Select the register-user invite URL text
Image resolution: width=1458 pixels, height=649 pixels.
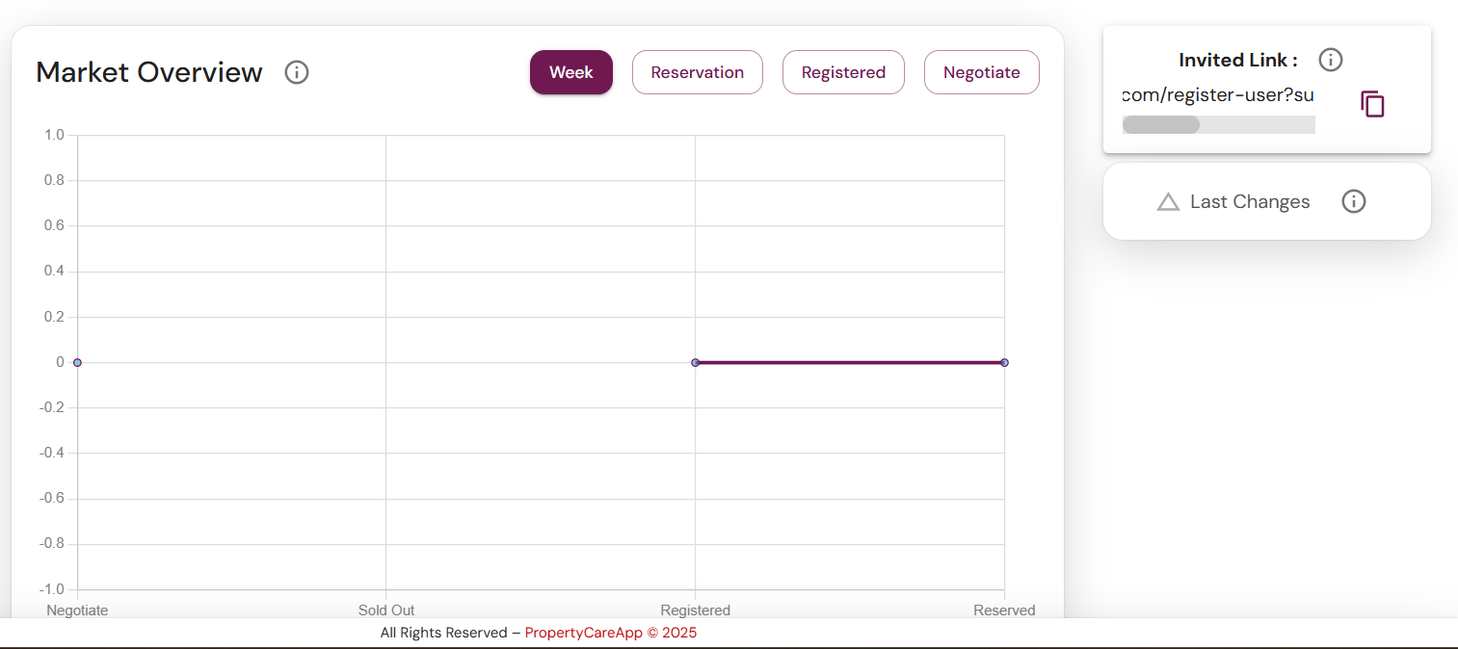coord(1218,95)
